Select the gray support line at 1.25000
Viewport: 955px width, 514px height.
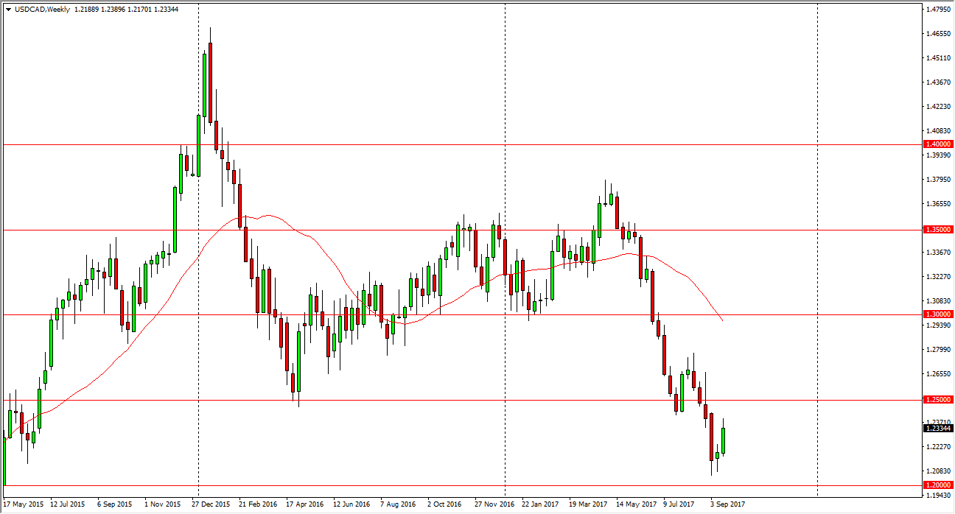pos(442,400)
